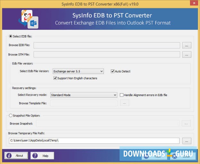Click the browse button for Temporary File Path
200x164 pixels.
pos(187,141)
